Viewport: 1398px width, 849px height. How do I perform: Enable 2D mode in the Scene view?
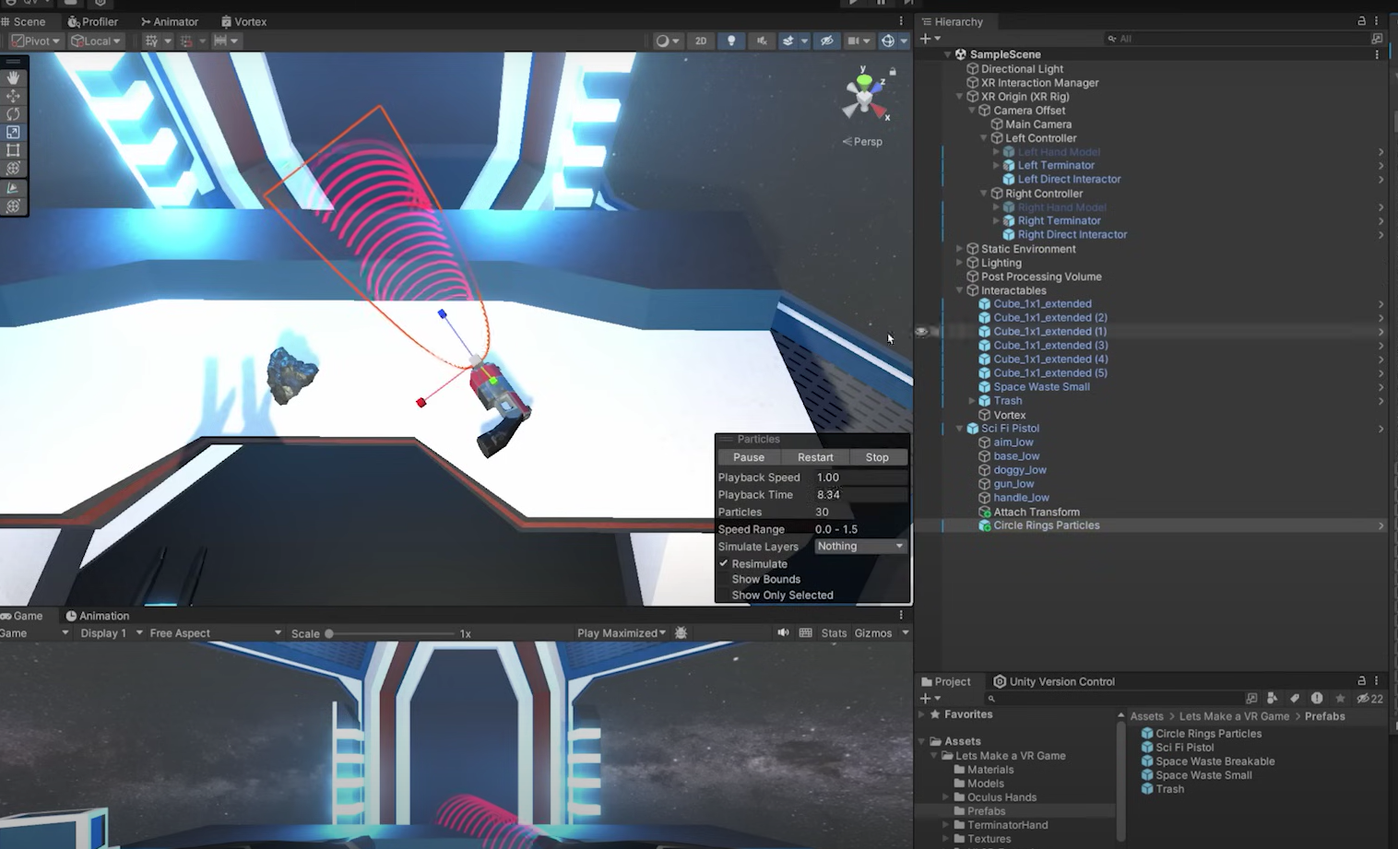coord(701,41)
